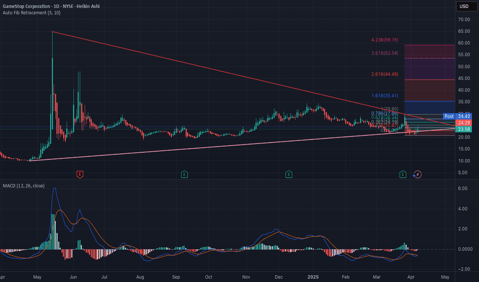Click Aug on the time axis
Viewport: 479px width, 282px height.
tap(140, 277)
